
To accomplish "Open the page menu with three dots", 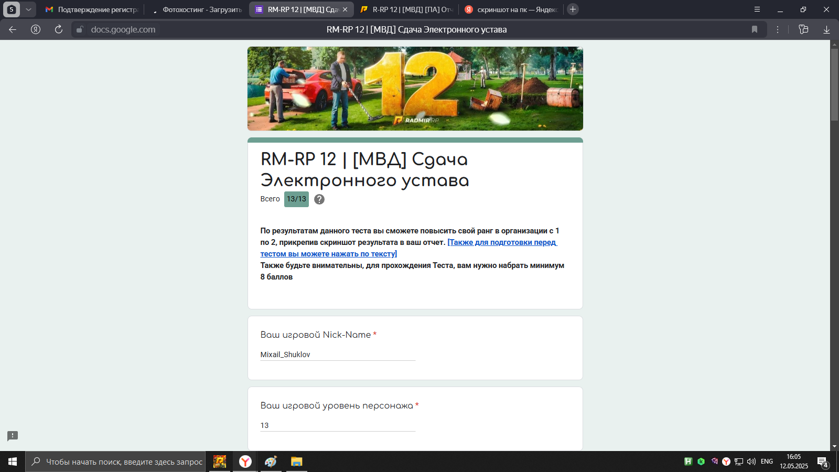I will (778, 29).
